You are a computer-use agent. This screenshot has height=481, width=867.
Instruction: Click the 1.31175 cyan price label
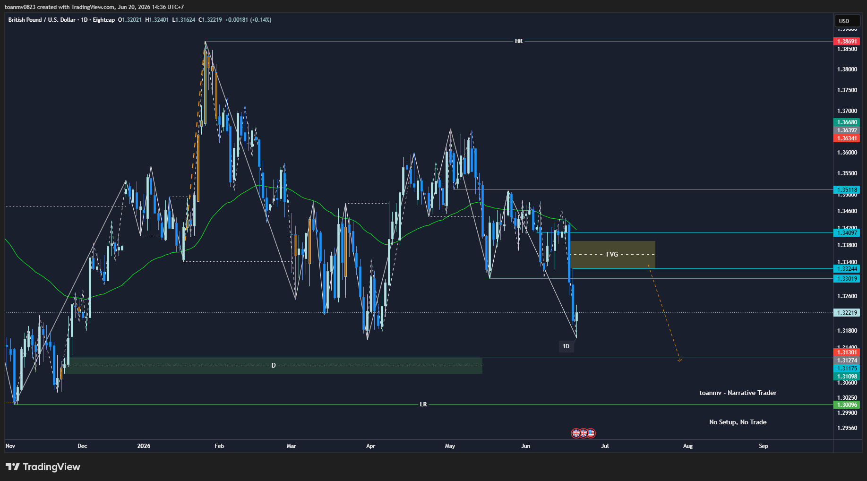point(847,369)
